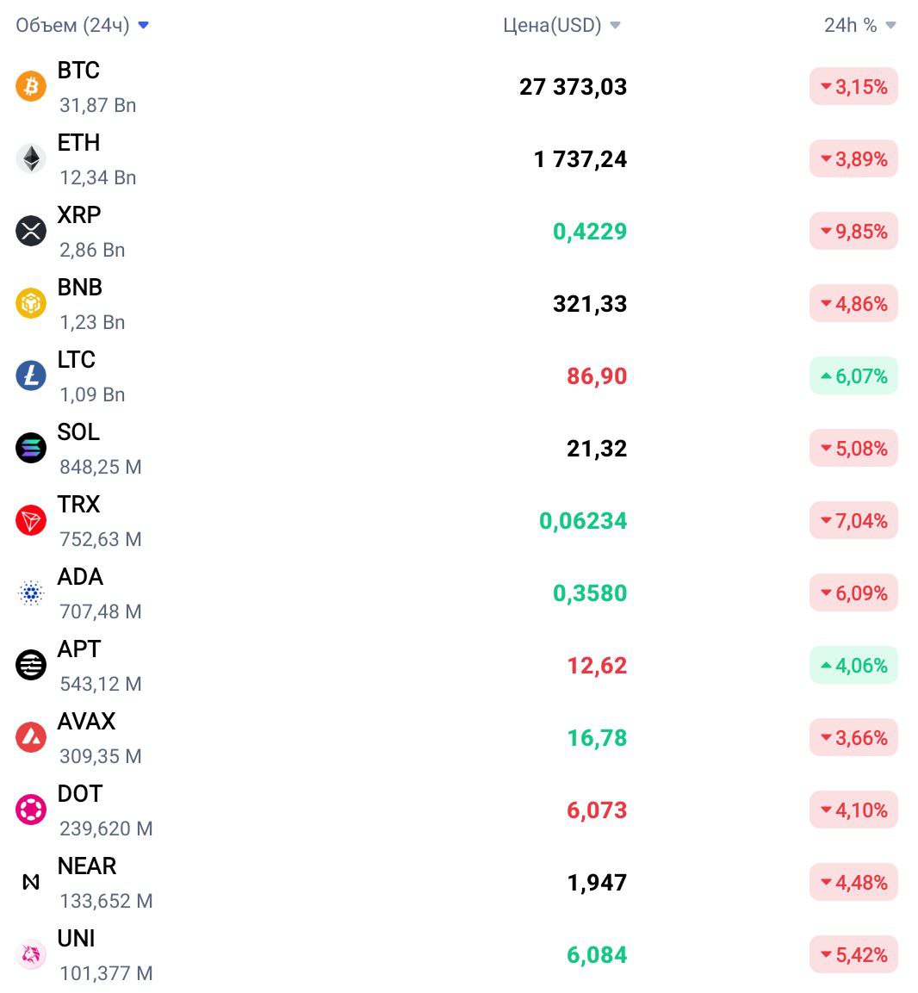Open the NEAR row ticker name
The image size is (918, 993).
pos(87,866)
